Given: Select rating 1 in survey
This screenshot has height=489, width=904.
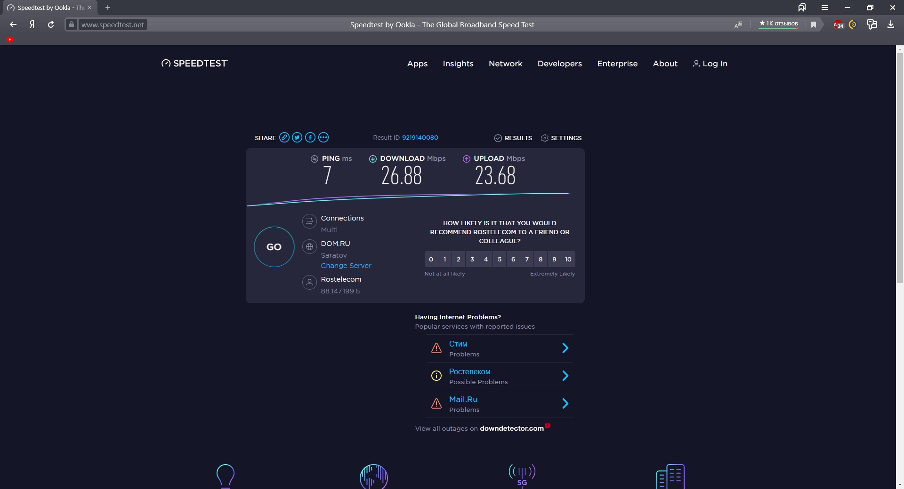Looking at the screenshot, I should pyautogui.click(x=444, y=259).
